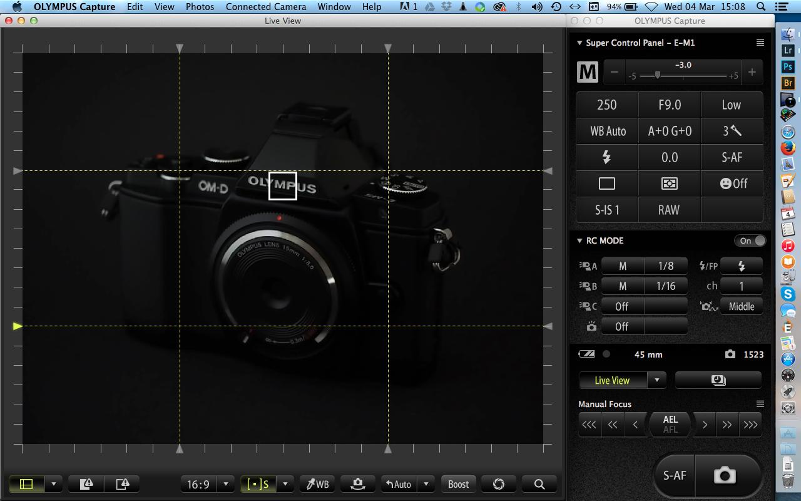The width and height of the screenshot is (801, 501).
Task: Click the built-in flash Off selector
Action: (623, 326)
